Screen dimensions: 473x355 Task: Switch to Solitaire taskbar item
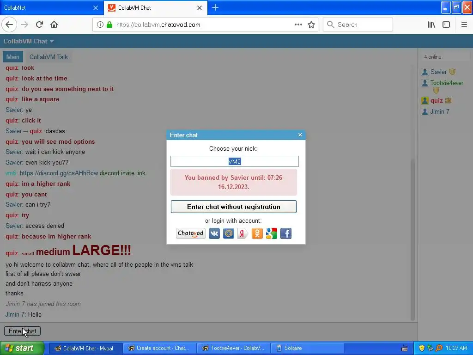point(308,348)
